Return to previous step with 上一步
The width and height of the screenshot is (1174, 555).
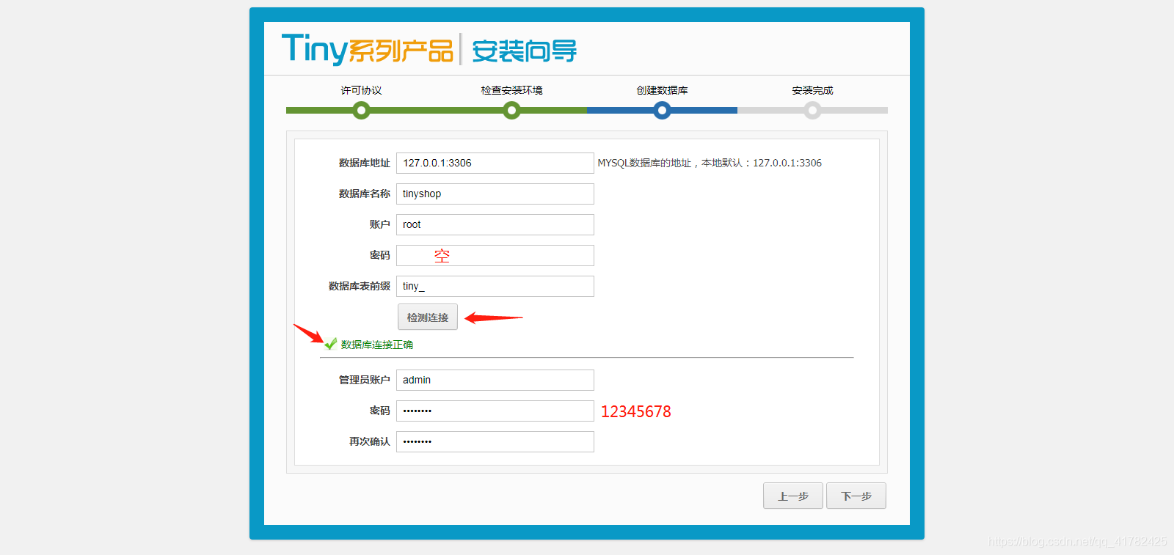tap(793, 496)
